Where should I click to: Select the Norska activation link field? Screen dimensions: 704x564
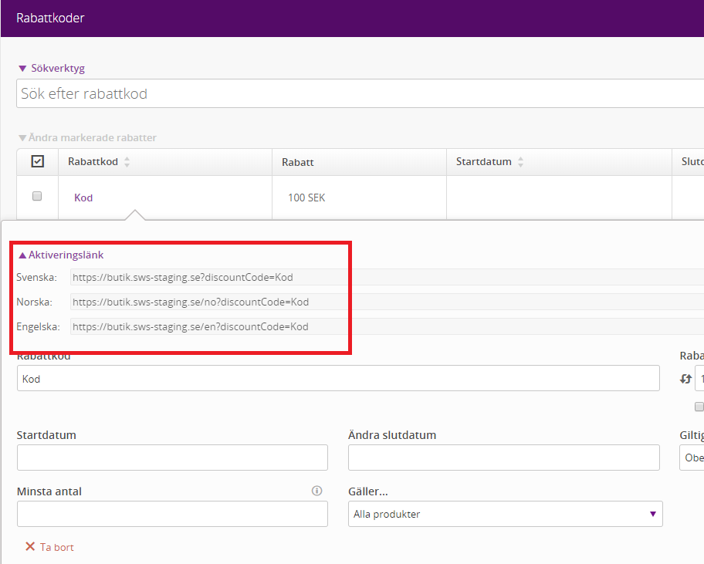coord(386,302)
